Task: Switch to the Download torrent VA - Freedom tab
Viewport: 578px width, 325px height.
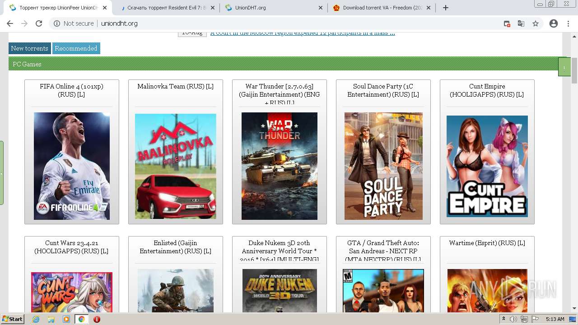Action: (382, 8)
